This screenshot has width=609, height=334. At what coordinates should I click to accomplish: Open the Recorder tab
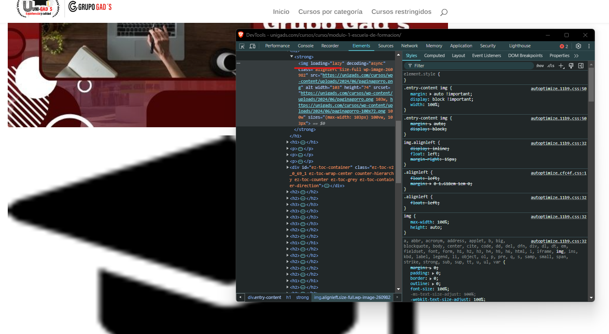tap(330, 46)
